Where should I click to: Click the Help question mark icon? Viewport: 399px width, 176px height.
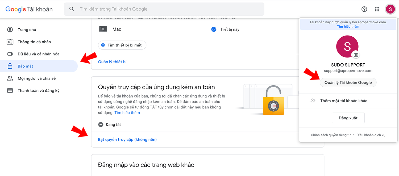pos(364,9)
